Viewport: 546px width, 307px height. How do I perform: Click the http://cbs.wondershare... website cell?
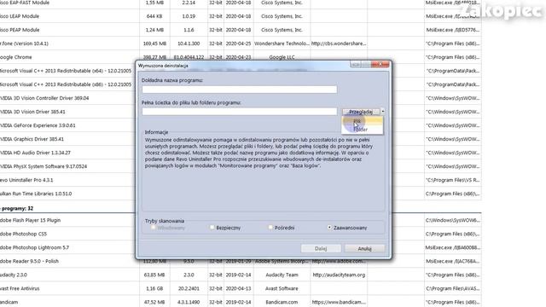pyautogui.click(x=339, y=43)
